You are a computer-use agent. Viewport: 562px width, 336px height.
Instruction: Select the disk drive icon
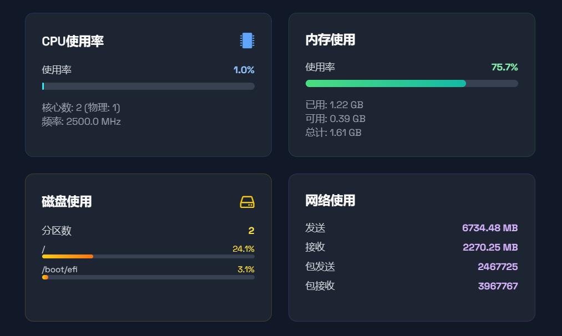pyautogui.click(x=246, y=202)
